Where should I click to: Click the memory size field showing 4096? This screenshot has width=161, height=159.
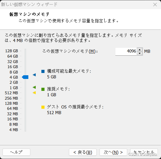(126, 51)
